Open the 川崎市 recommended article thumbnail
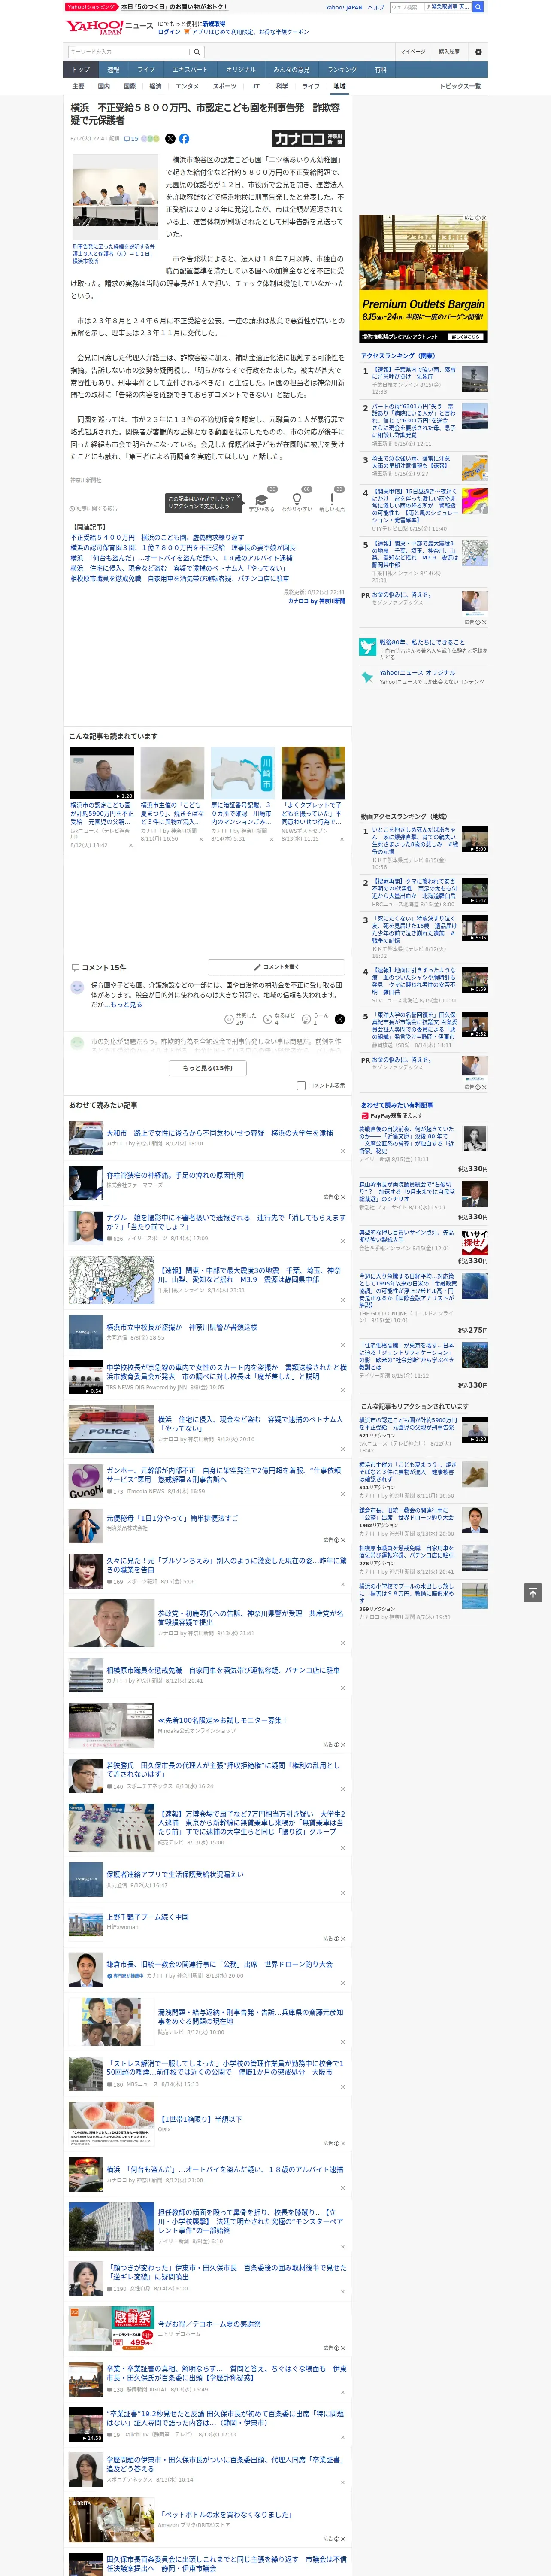This screenshot has width=551, height=2576. [243, 772]
